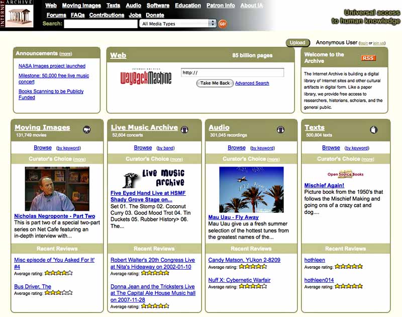Viewport: 402px width, 317px height.
Task: Click the RSS feed icon
Action: coord(368,58)
